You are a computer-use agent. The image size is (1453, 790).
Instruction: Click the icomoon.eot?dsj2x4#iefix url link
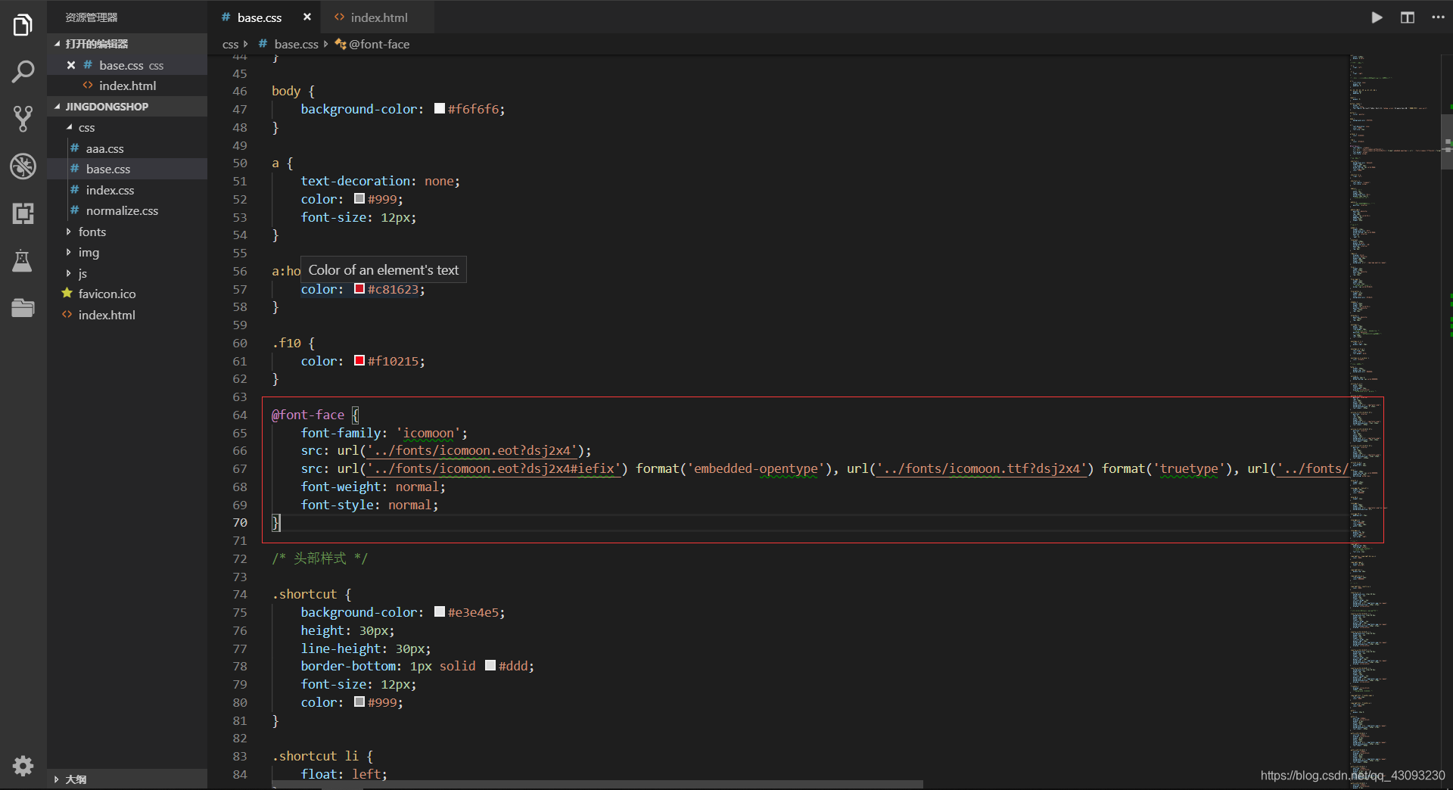494,468
